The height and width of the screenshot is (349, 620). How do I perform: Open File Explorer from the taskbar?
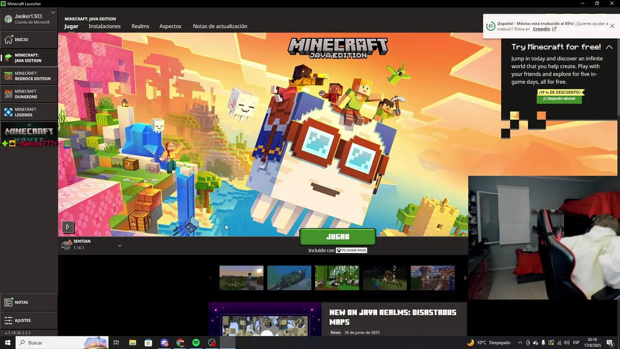click(132, 343)
